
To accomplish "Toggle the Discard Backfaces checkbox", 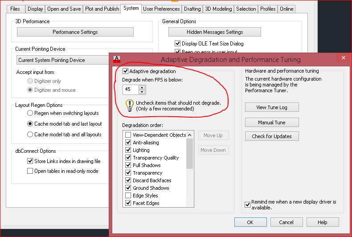I will (128, 180).
